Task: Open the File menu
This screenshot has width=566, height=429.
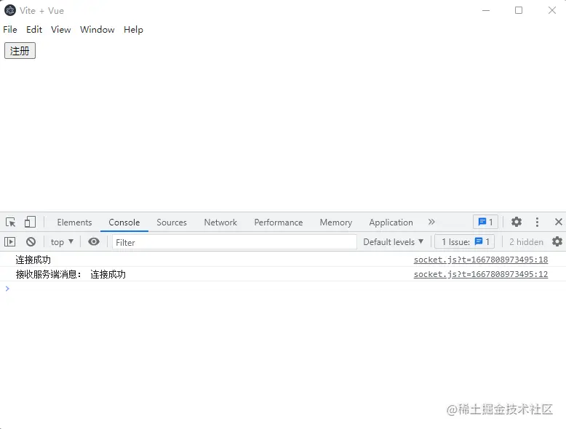Action: tap(10, 30)
